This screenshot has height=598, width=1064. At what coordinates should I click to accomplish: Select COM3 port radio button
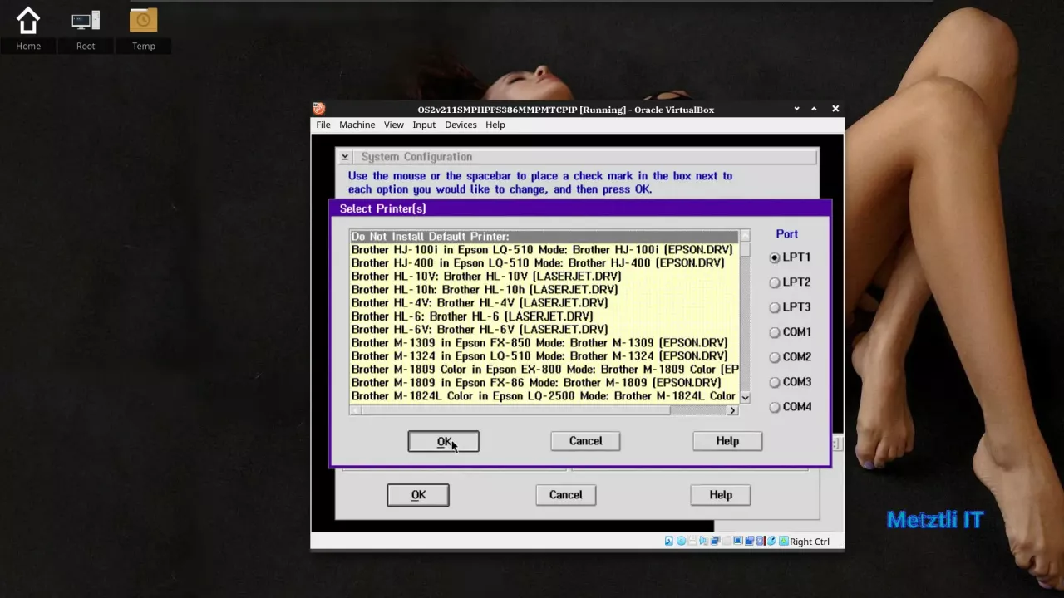774,382
